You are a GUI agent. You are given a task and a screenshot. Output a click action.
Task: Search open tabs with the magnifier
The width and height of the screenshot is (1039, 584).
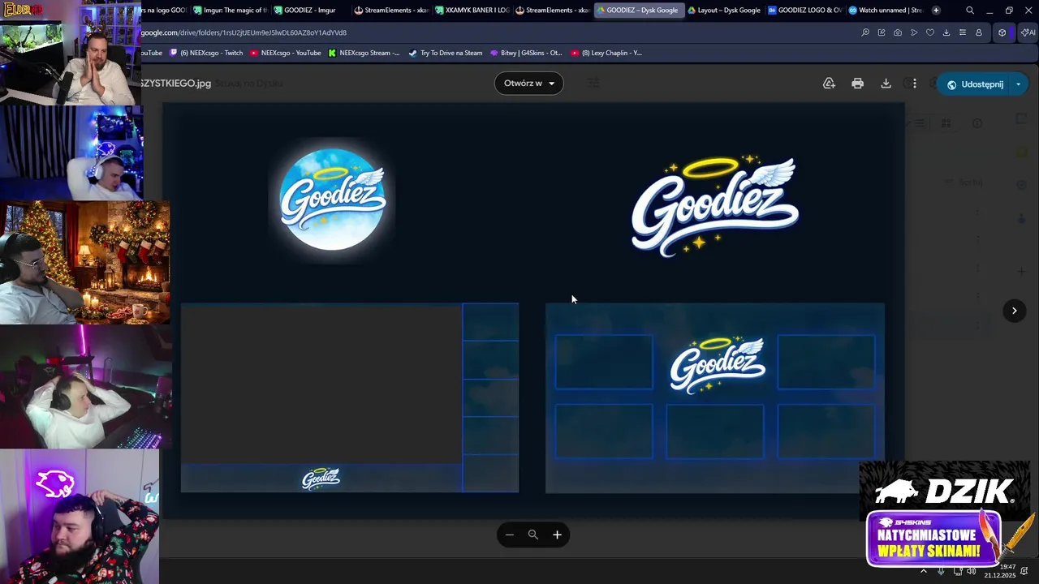[x=970, y=11]
